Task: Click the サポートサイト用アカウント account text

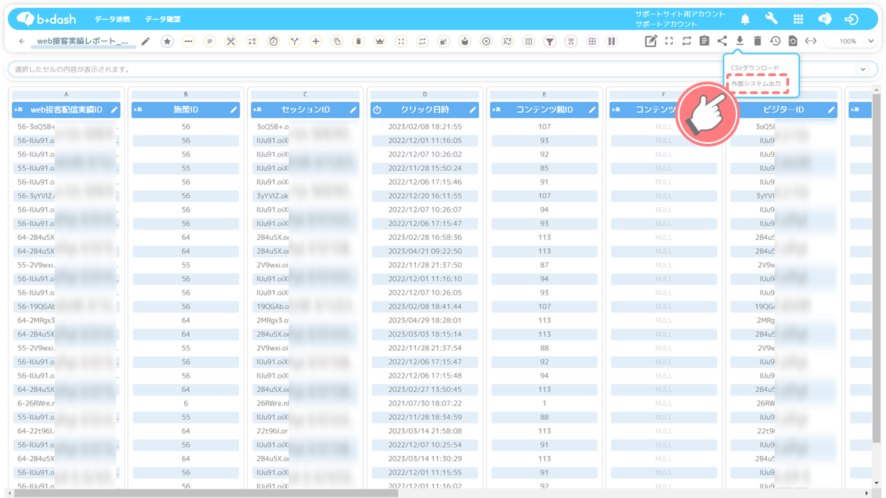Action: pos(680,14)
